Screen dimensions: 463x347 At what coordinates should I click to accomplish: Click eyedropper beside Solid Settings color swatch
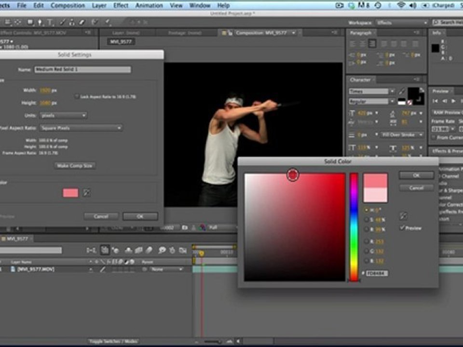[86, 193]
